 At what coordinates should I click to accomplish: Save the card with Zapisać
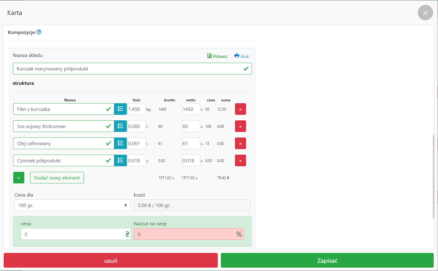327,261
